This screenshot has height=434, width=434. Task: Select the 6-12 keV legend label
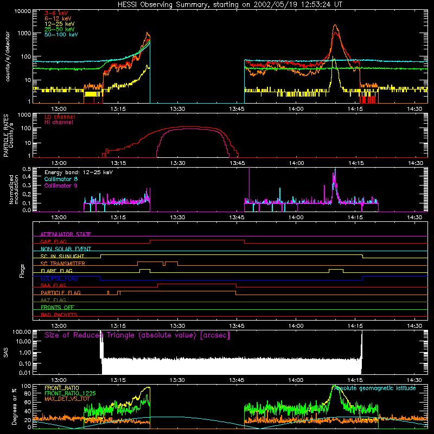[58, 18]
